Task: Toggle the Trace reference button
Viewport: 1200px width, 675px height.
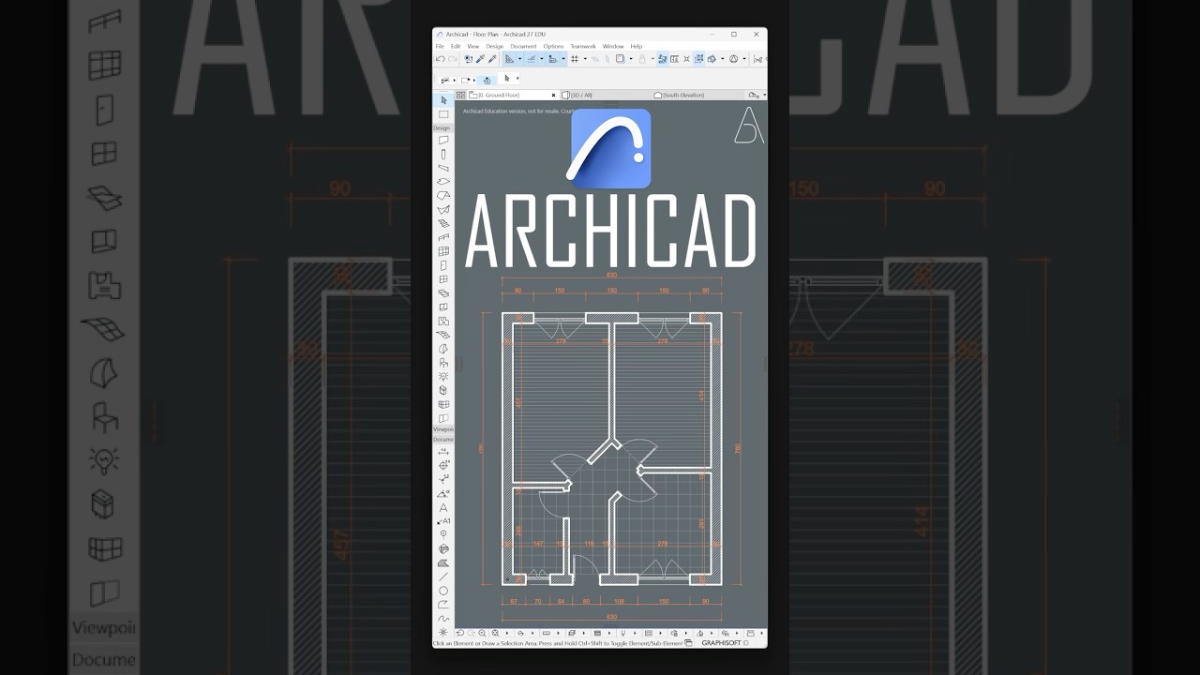Action: coord(620,59)
